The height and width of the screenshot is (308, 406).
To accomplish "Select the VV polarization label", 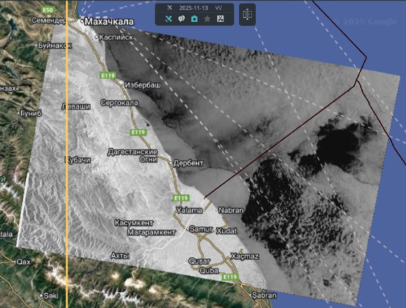I will (219, 8).
